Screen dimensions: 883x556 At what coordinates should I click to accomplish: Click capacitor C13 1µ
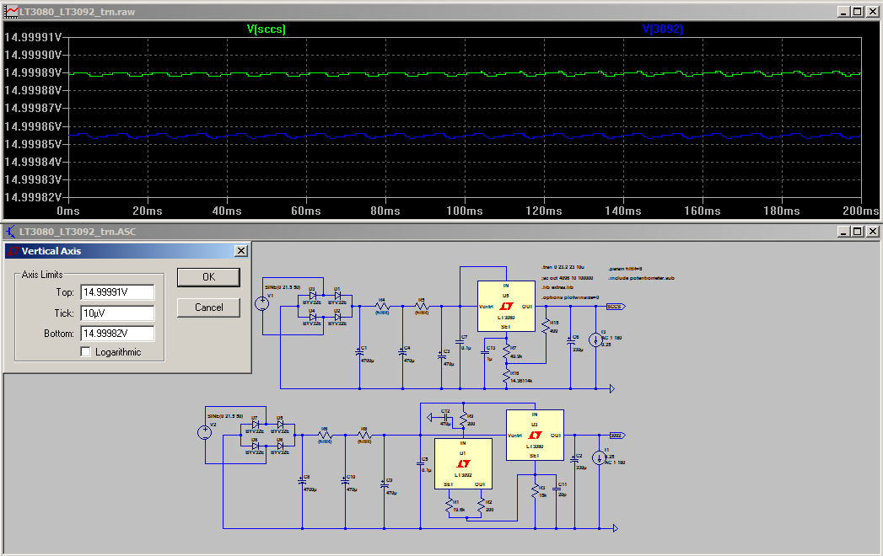pos(485,352)
